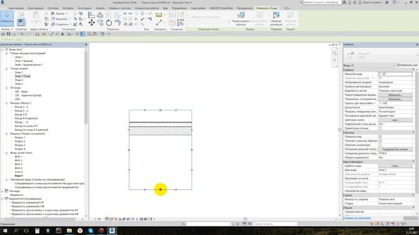Click the Windows Start button
419x235 pixels.
tap(5, 230)
